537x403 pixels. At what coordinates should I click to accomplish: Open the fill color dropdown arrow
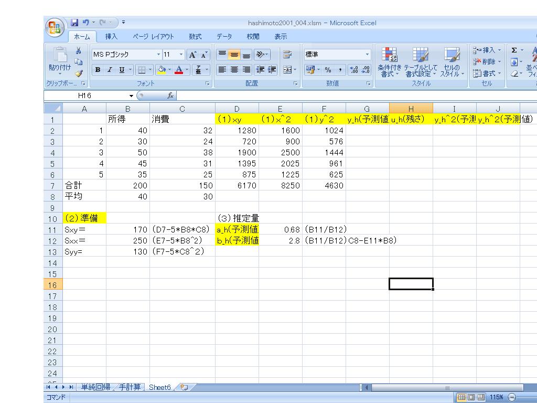pyautogui.click(x=169, y=70)
